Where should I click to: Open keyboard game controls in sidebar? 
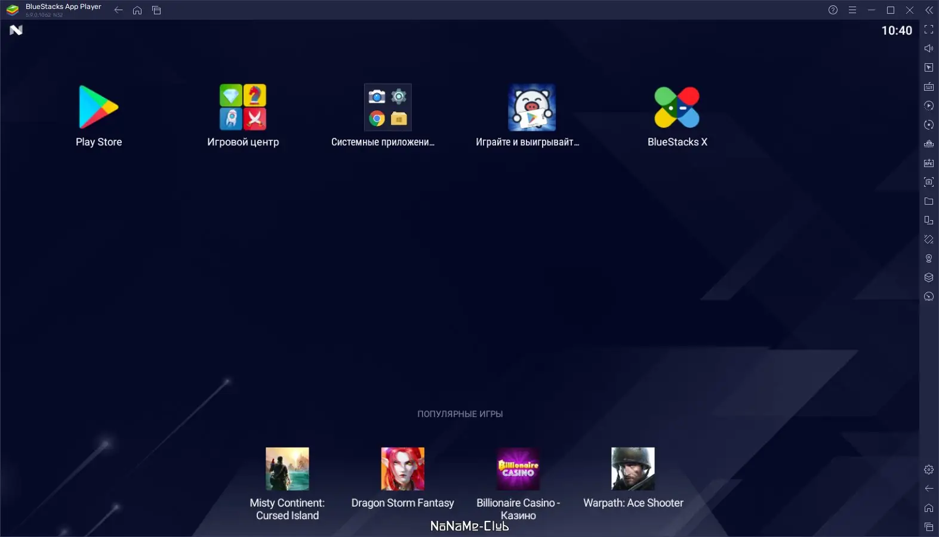coord(929,87)
